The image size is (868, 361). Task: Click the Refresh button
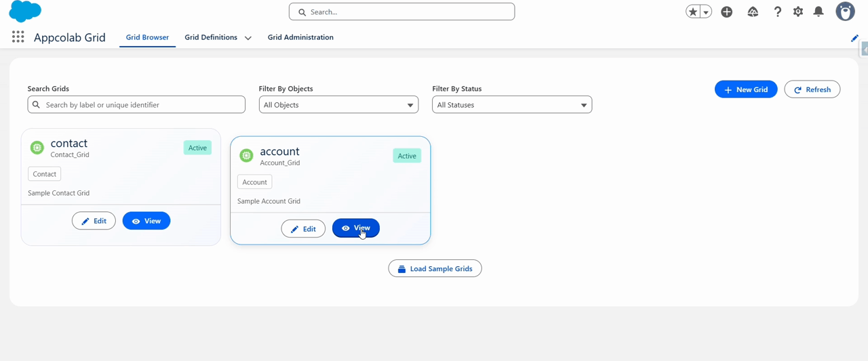click(x=812, y=89)
